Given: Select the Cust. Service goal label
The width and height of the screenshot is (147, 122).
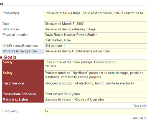Looking at the screenshot, I should pyautogui.click(x=23, y=86).
